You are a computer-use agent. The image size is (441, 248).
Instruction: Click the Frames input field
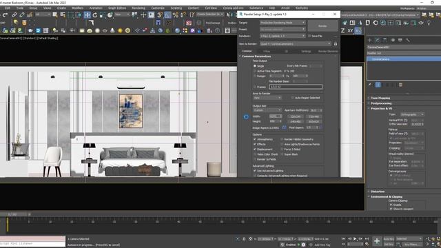296,87
